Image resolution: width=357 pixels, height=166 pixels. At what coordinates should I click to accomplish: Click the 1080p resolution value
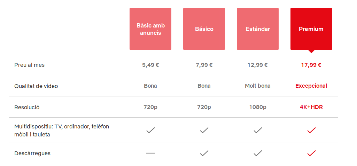(258, 107)
